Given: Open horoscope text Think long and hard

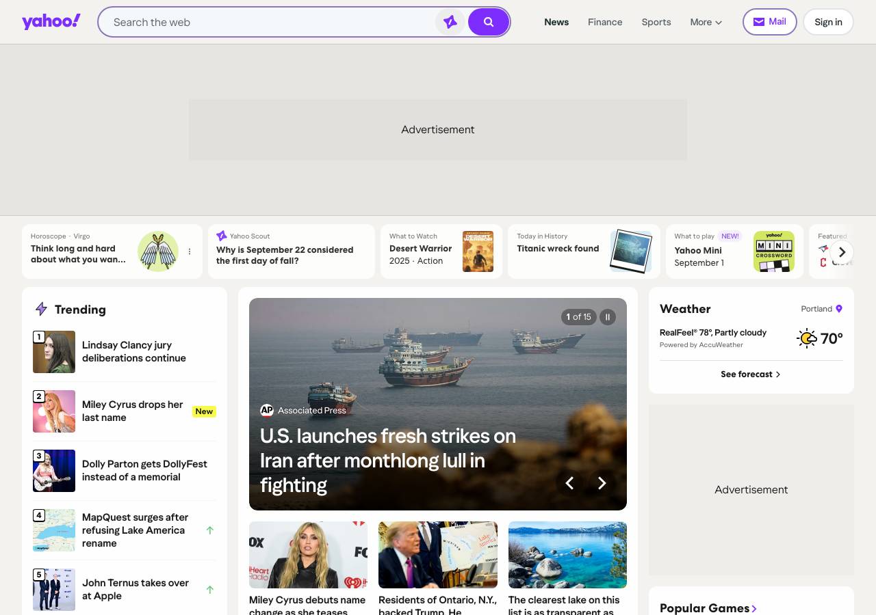Looking at the screenshot, I should click(78, 254).
